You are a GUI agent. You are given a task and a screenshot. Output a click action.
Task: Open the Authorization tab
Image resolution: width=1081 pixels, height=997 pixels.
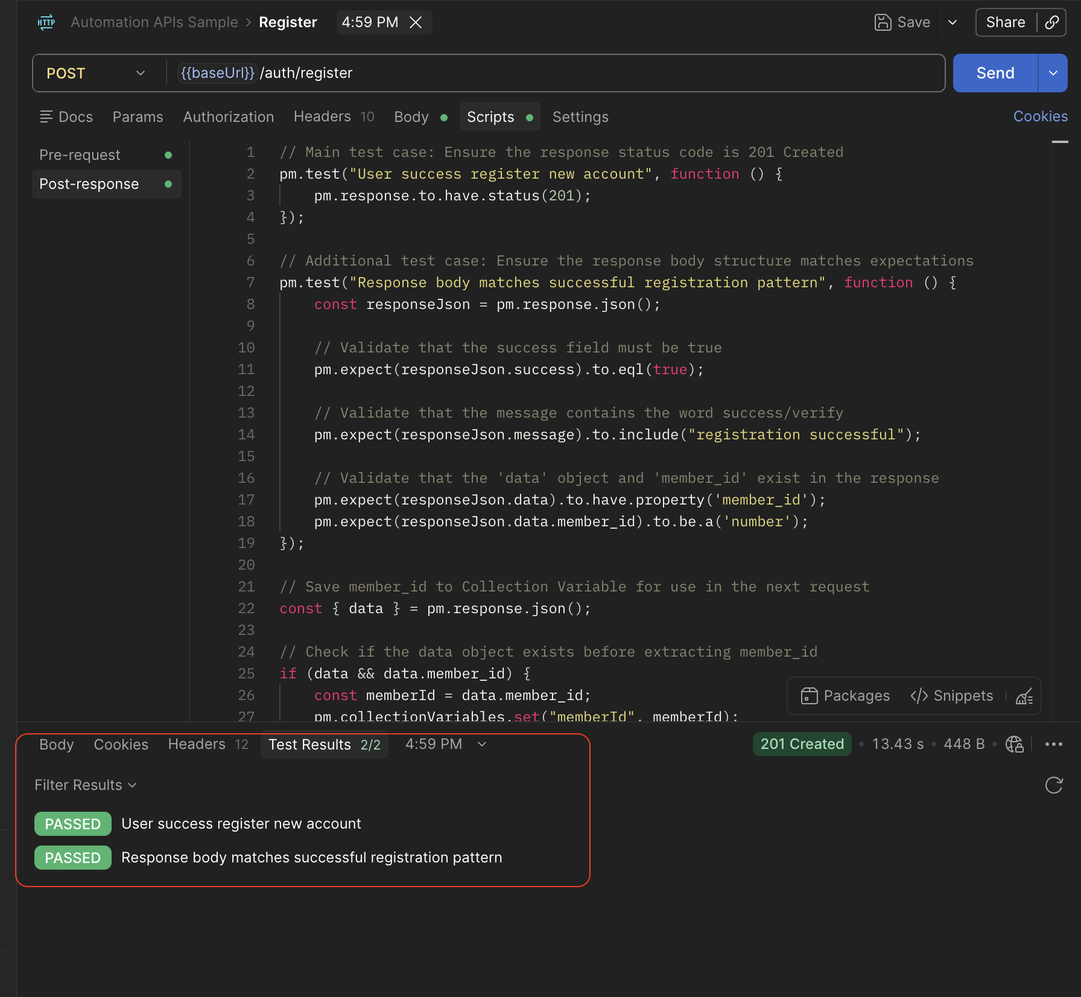coord(229,117)
